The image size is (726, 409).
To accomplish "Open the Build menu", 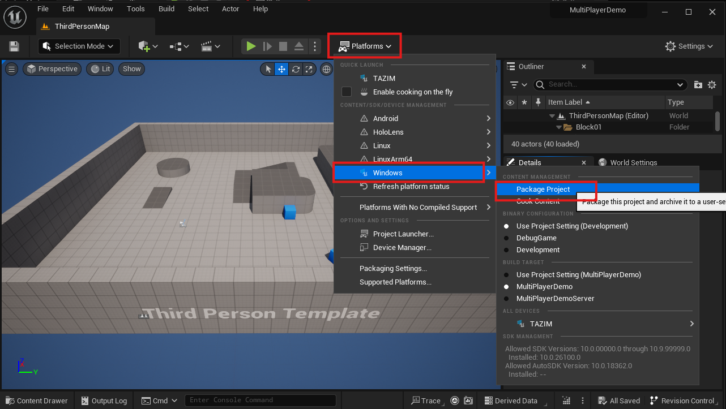I will pos(166,9).
